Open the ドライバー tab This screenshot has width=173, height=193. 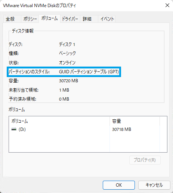(x=70, y=19)
